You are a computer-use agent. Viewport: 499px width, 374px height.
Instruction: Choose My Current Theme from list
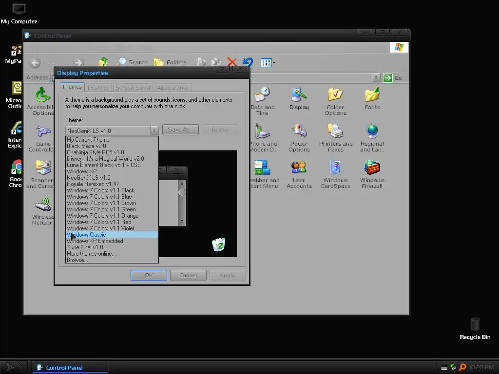[112, 140]
